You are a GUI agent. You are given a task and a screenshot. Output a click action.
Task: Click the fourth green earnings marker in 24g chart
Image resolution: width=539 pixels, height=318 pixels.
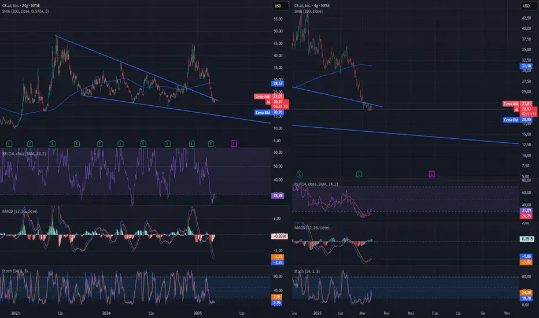click(x=77, y=143)
